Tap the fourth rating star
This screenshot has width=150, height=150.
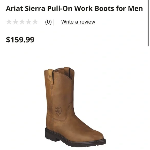28,22
